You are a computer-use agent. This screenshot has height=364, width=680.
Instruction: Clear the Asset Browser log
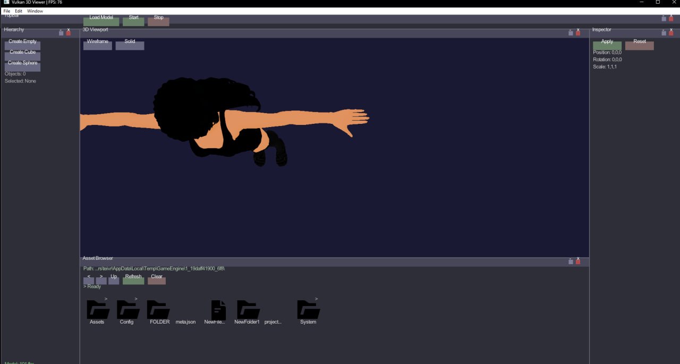coord(157,280)
